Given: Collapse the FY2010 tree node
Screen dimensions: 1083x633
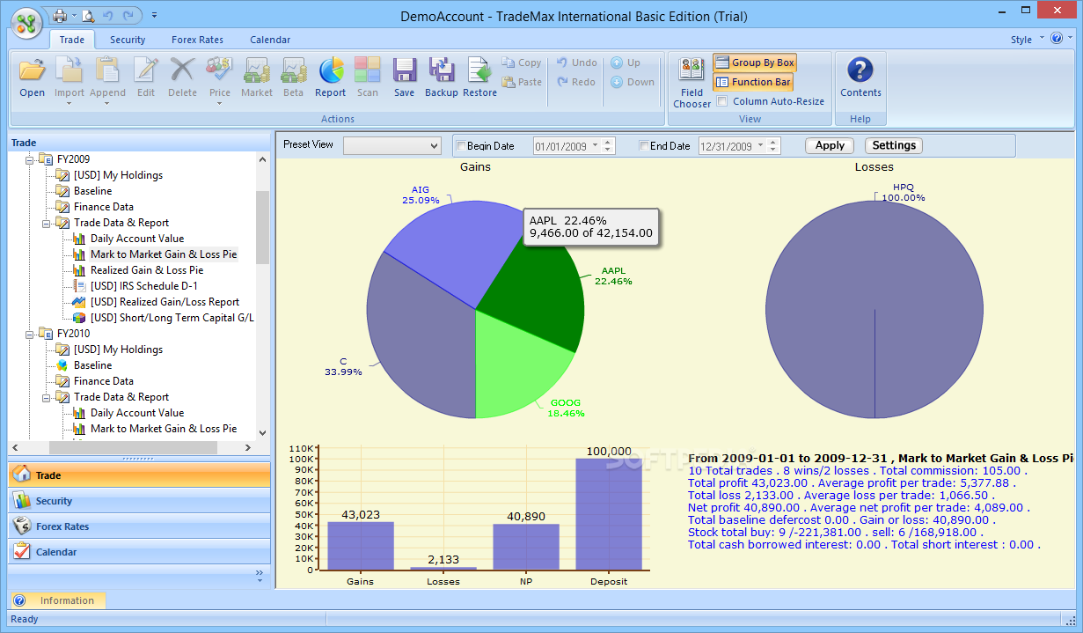Looking at the screenshot, I should pos(30,334).
